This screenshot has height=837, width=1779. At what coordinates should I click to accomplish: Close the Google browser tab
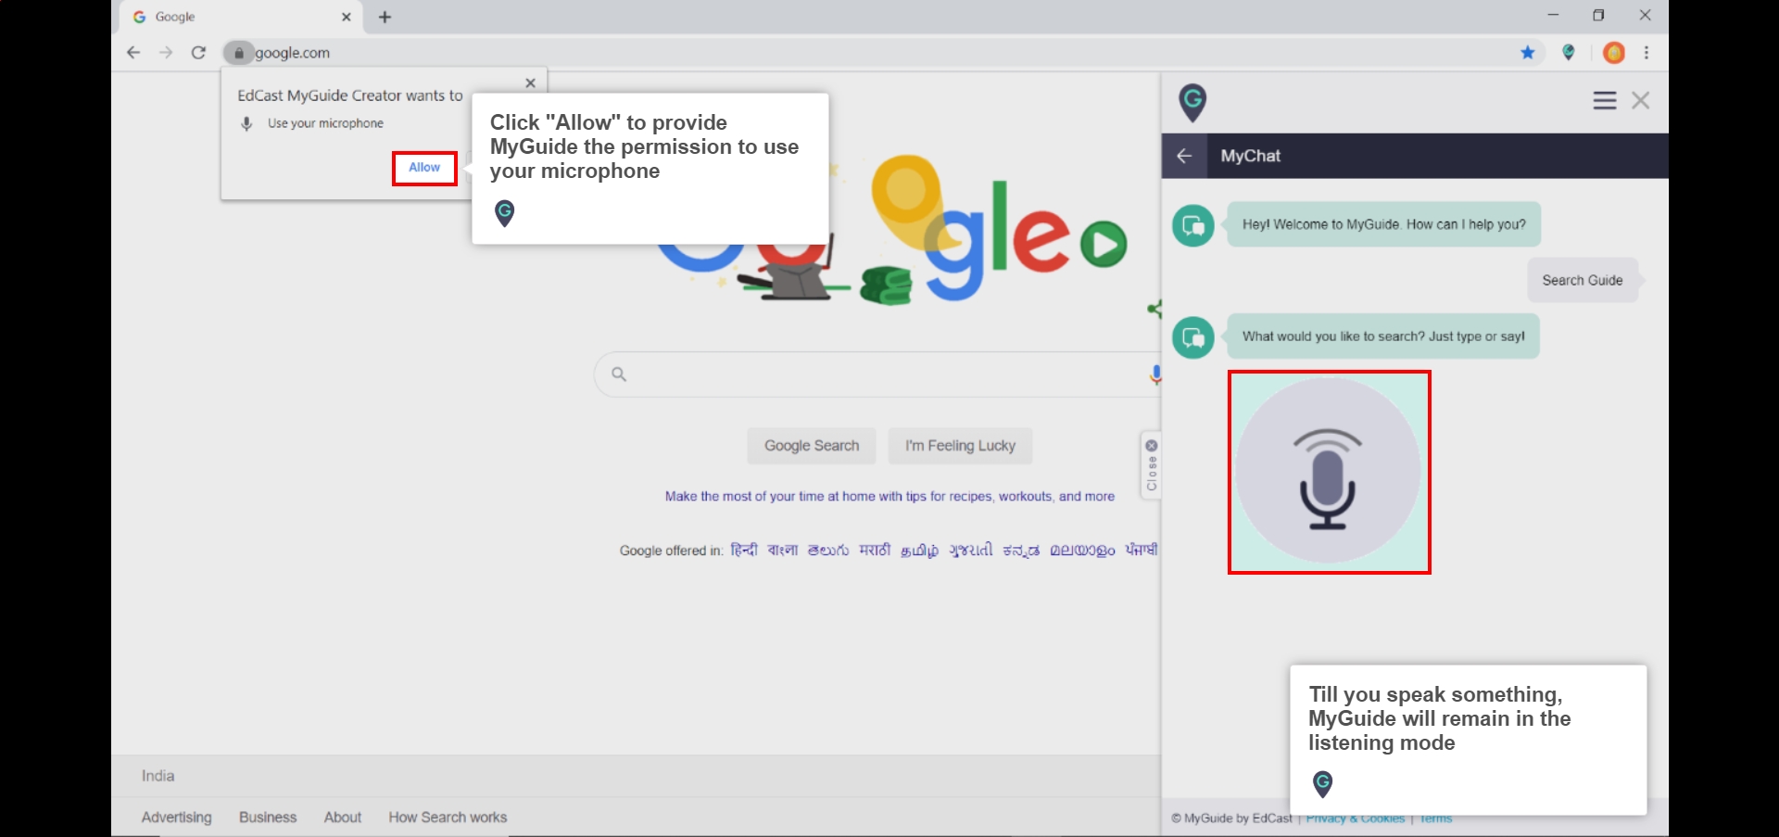coord(346,17)
